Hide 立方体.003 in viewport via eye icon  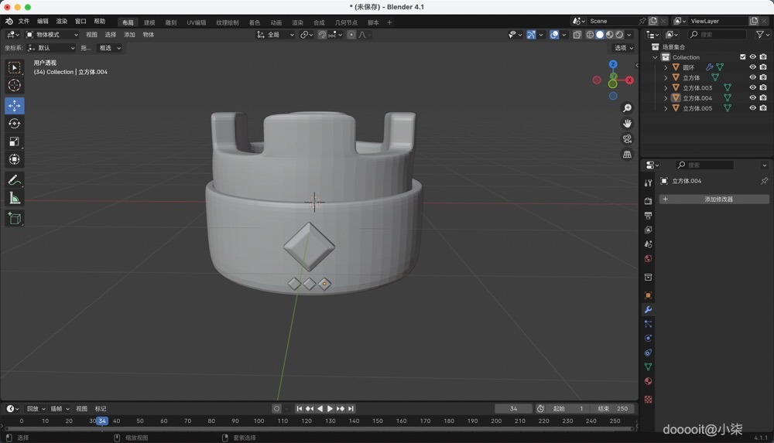click(752, 88)
